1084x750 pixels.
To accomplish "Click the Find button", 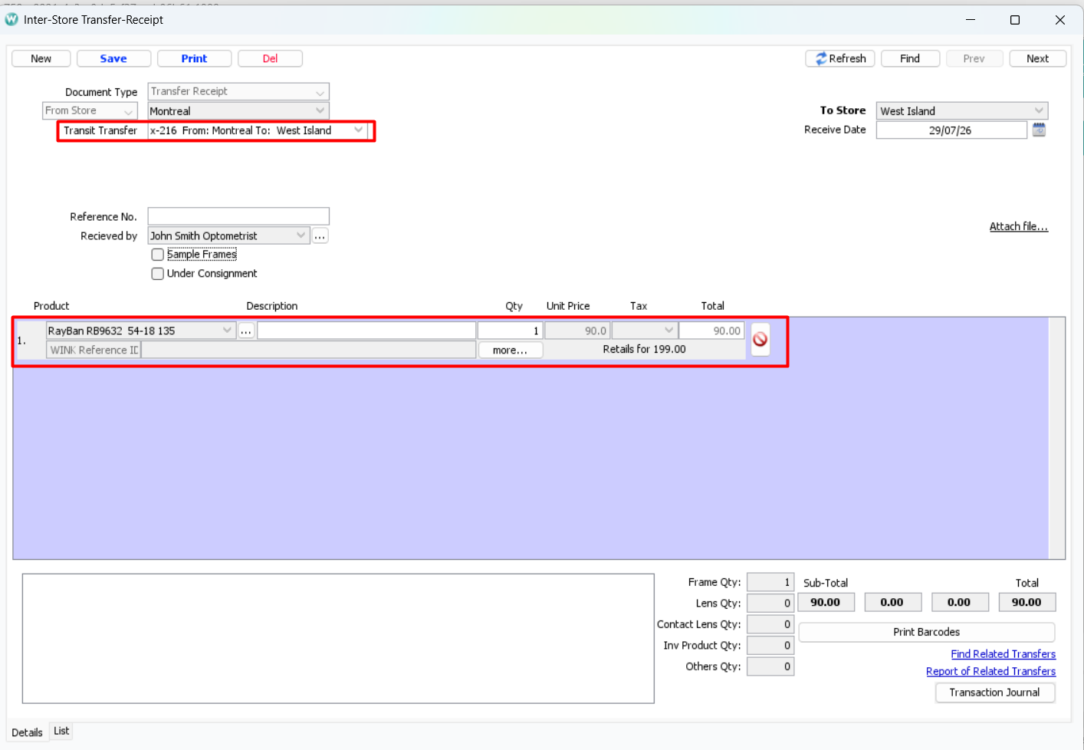I will tap(910, 58).
